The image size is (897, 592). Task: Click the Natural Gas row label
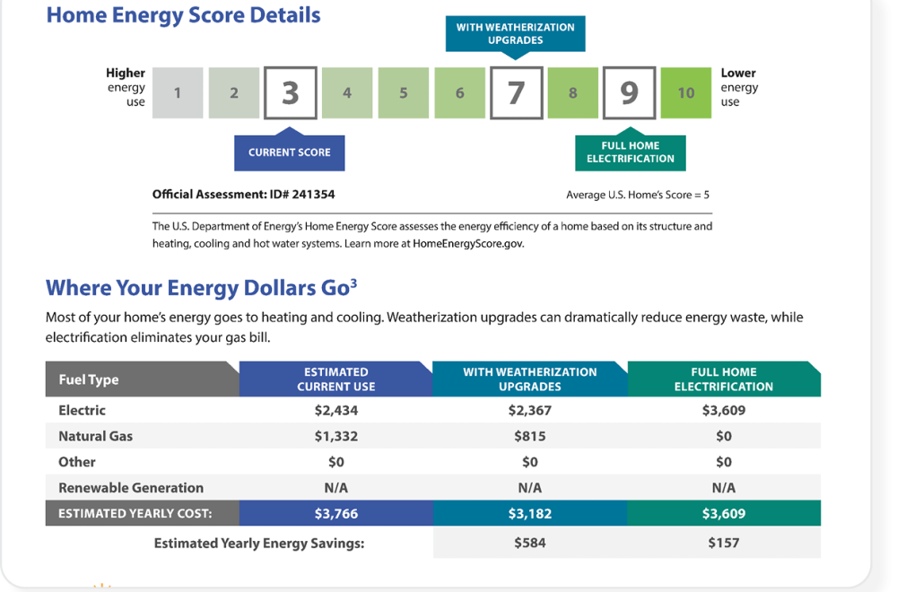point(96,436)
